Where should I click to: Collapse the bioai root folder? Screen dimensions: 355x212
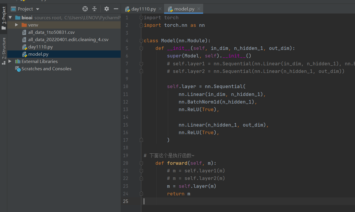[10, 17]
